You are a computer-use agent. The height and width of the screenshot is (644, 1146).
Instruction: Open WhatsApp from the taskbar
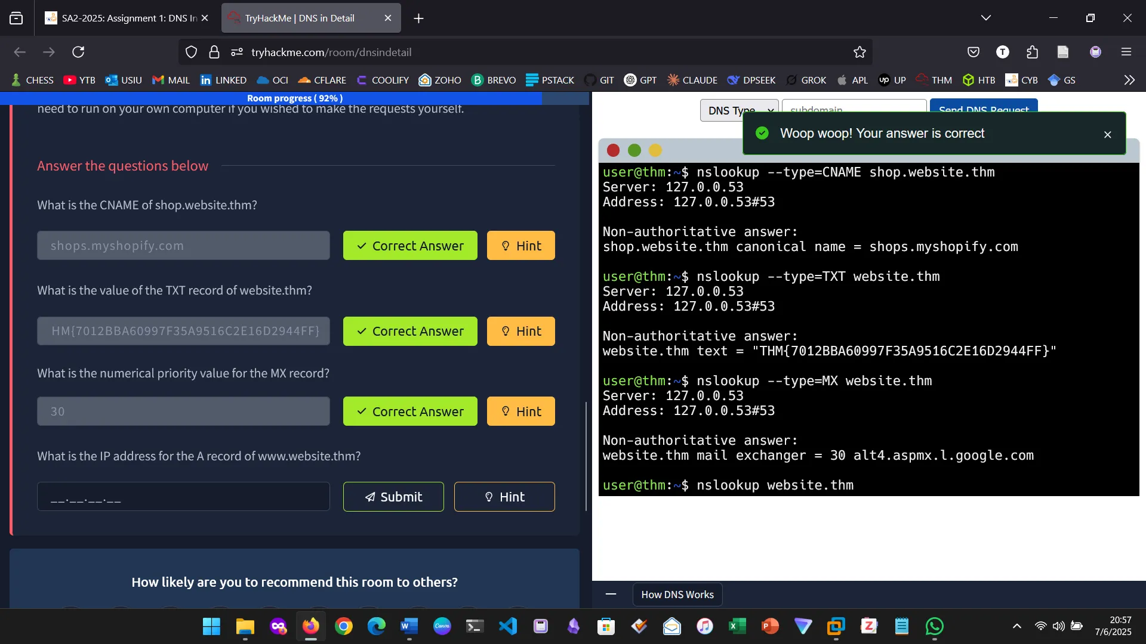click(x=934, y=627)
